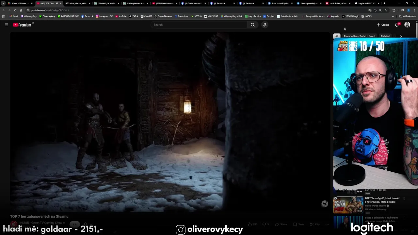Viewport: 418px width, 235px height.
Task: Switch to Rallies planned in tab
Action: tap(135, 3)
